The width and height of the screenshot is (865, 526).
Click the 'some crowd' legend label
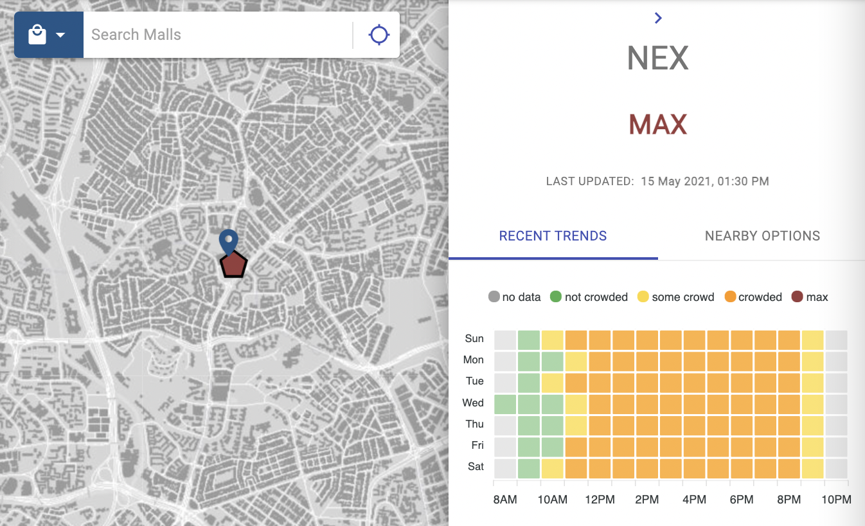coord(683,297)
